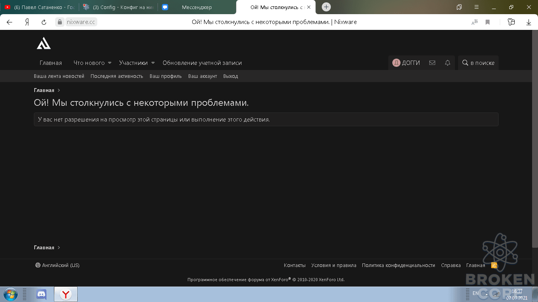538x302 pixels.
Task: Expand the Участники dropdown arrow
Action: pos(153,63)
